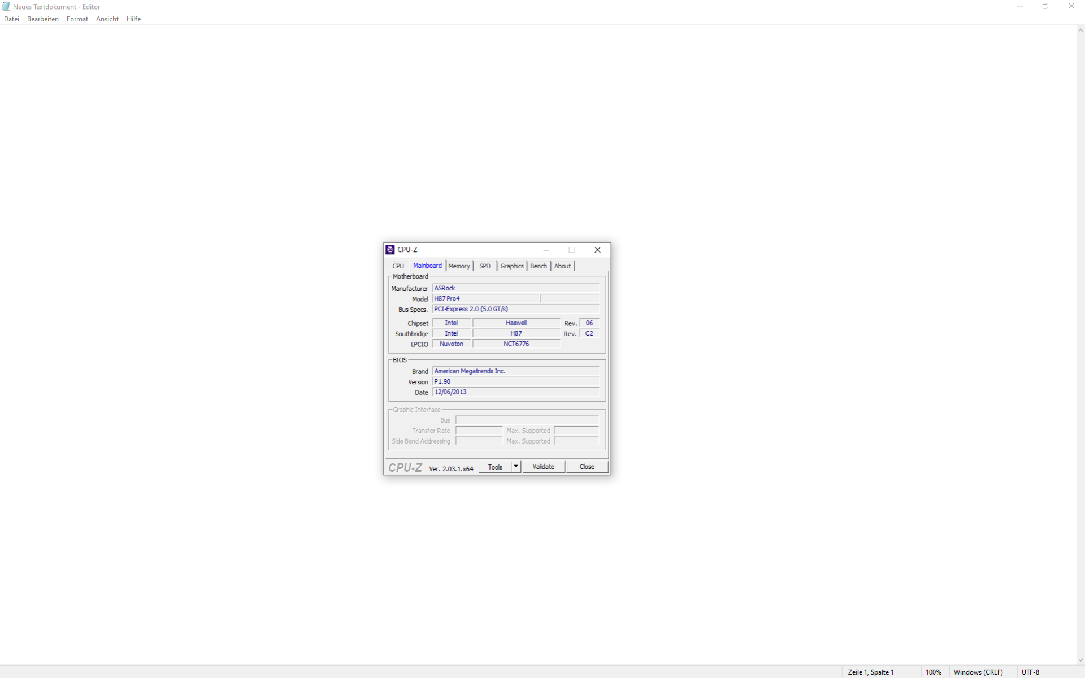1085x678 pixels.
Task: Open the Tools dropdown arrow
Action: pos(516,467)
